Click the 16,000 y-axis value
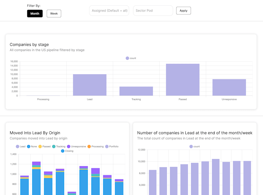Image resolution: width=263 pixels, height=195 pixels. tap(14, 61)
